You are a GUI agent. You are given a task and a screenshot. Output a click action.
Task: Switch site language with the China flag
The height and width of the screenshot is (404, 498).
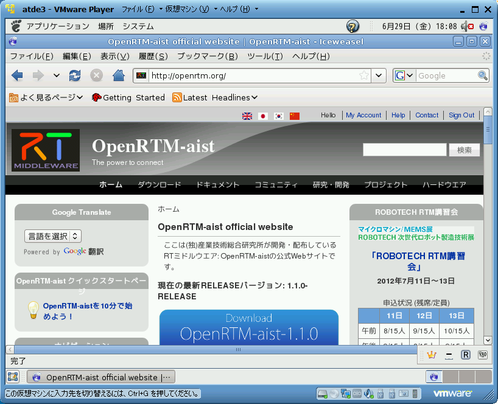(x=295, y=116)
